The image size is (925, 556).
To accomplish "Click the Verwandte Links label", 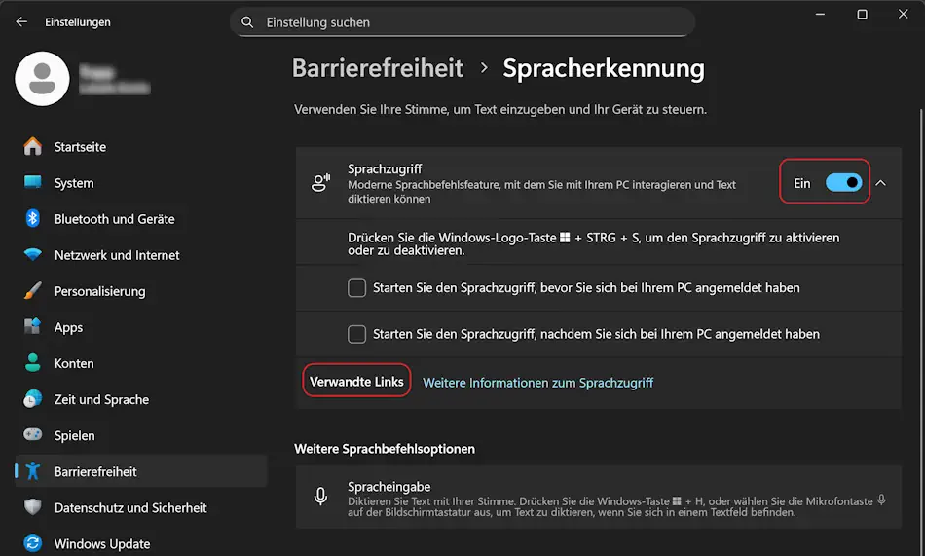I will tap(356, 382).
